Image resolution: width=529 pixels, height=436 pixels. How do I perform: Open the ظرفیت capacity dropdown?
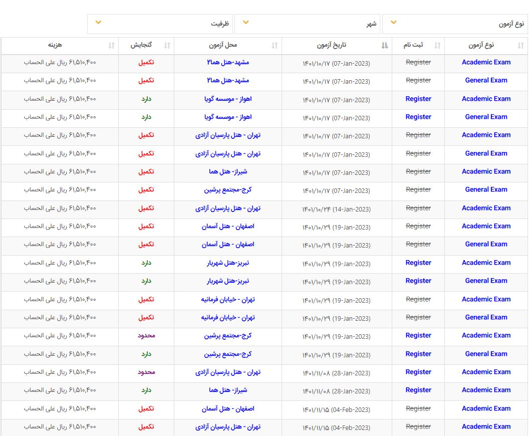(160, 24)
